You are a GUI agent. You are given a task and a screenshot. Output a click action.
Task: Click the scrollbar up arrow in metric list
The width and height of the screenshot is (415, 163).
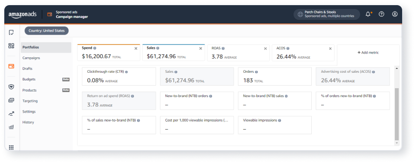[397, 68]
